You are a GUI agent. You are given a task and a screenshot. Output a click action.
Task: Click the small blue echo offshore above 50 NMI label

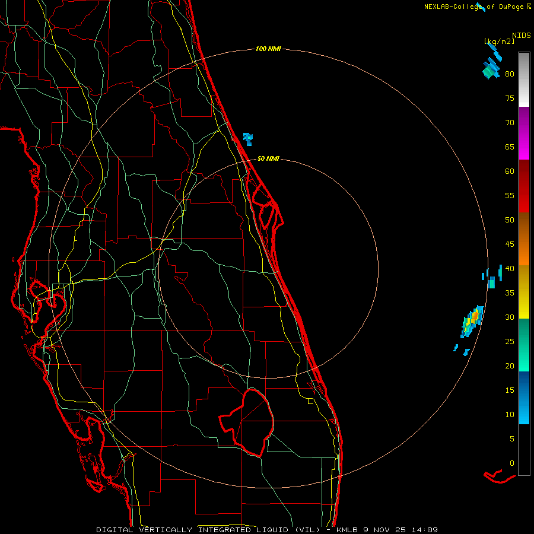coord(248,139)
